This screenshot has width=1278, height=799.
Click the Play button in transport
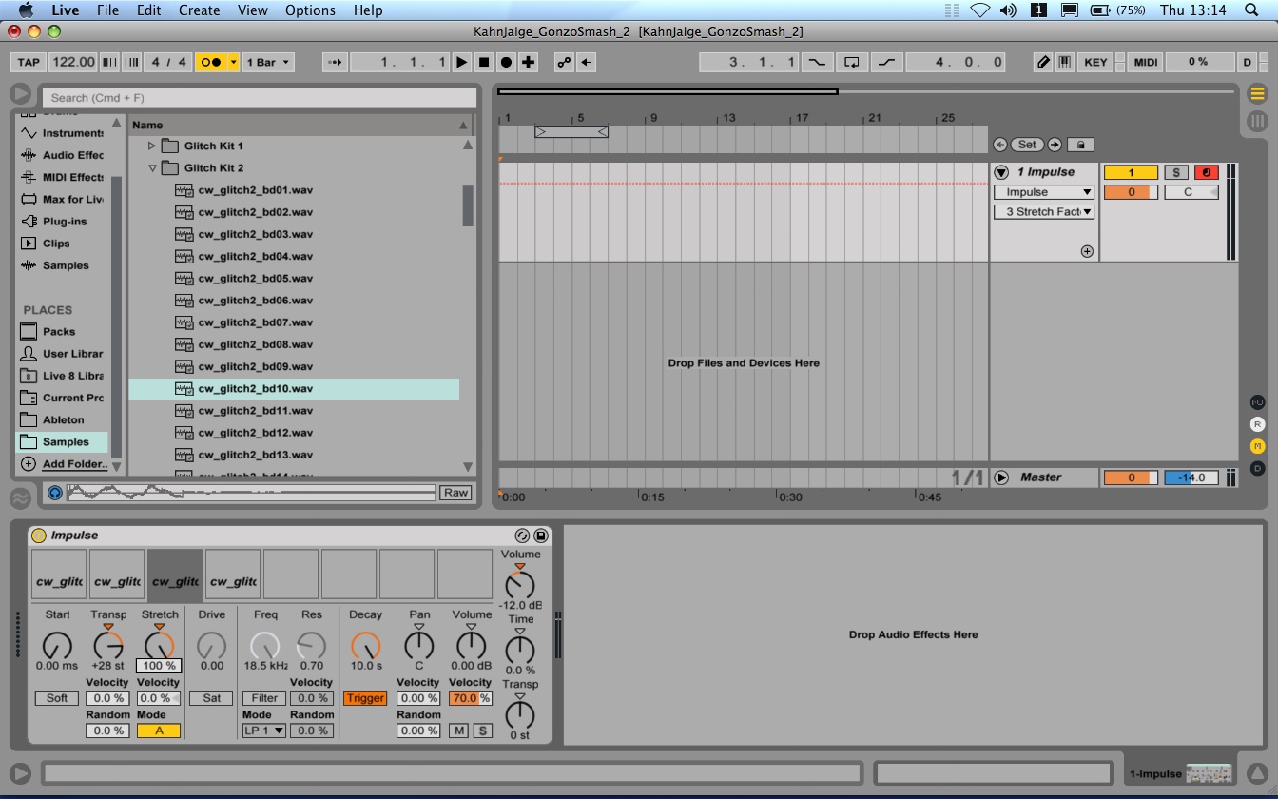pyautogui.click(x=461, y=62)
